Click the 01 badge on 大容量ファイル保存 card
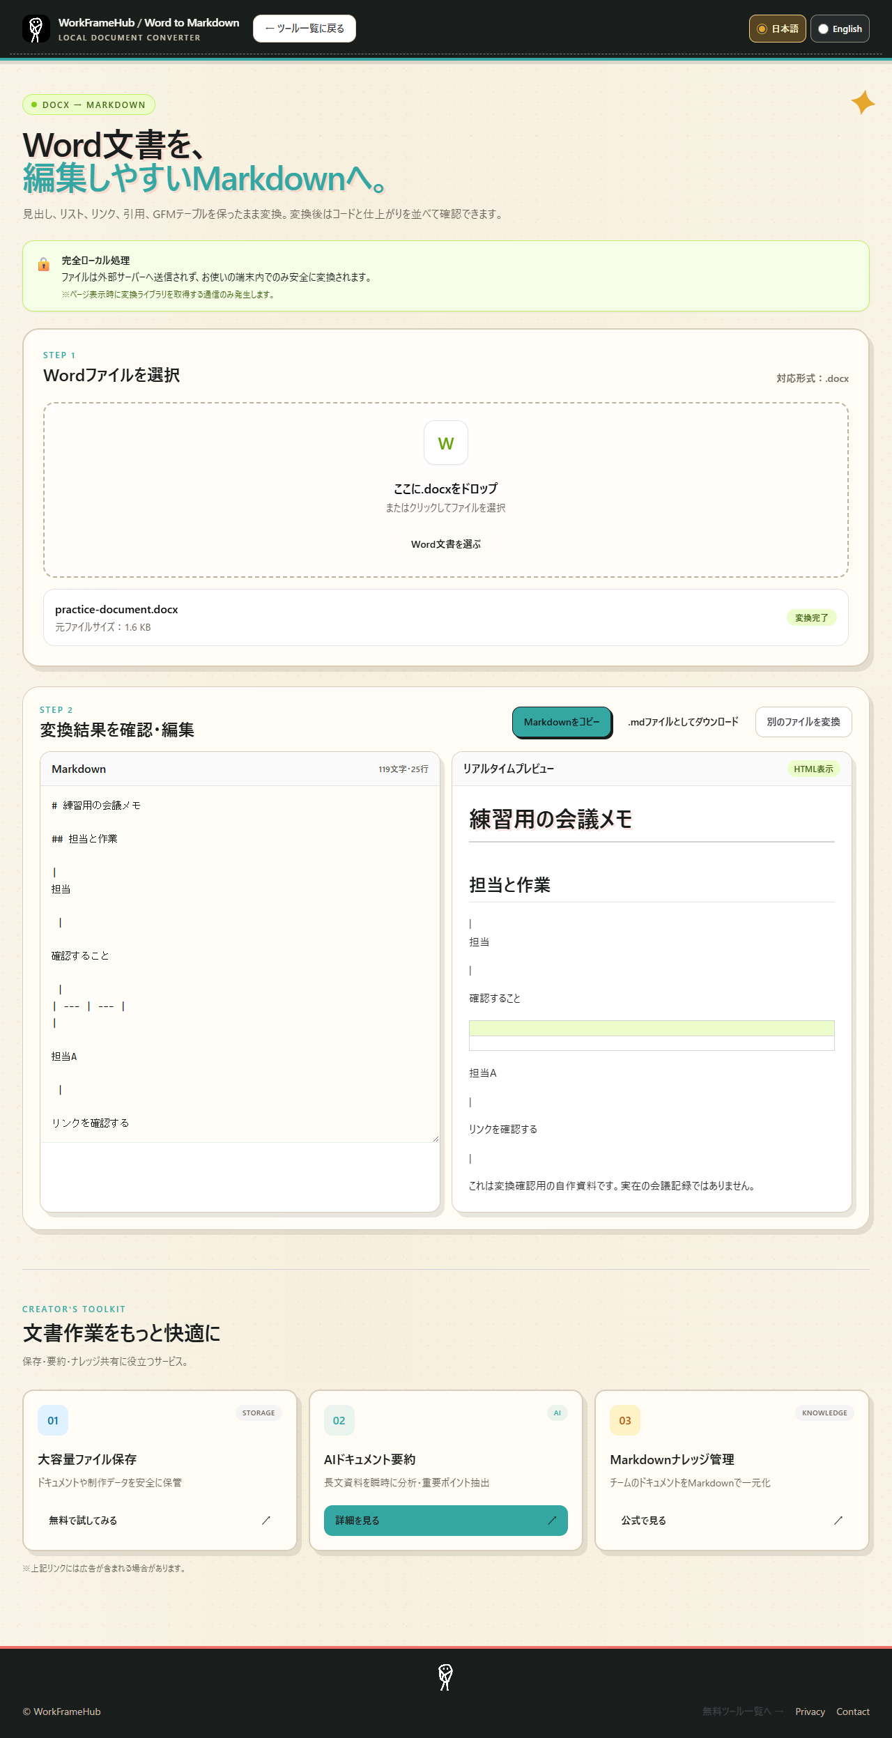This screenshot has height=1738, width=892. 53,1420
